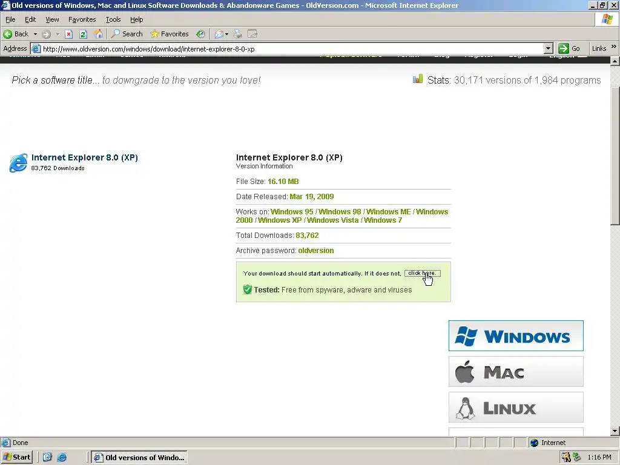Image resolution: width=620 pixels, height=465 pixels.
Task: Click the Links toolbar label
Action: 599,48
